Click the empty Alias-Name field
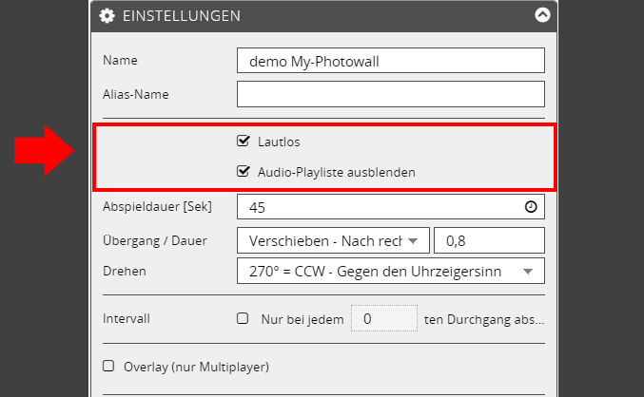644x397 pixels. 390,94
